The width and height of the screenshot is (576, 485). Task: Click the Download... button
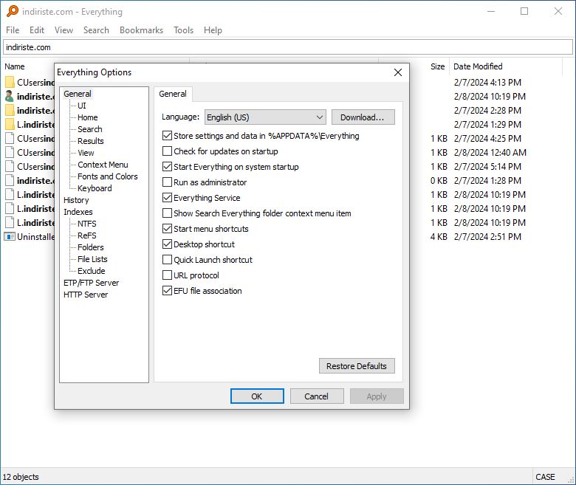click(x=363, y=117)
